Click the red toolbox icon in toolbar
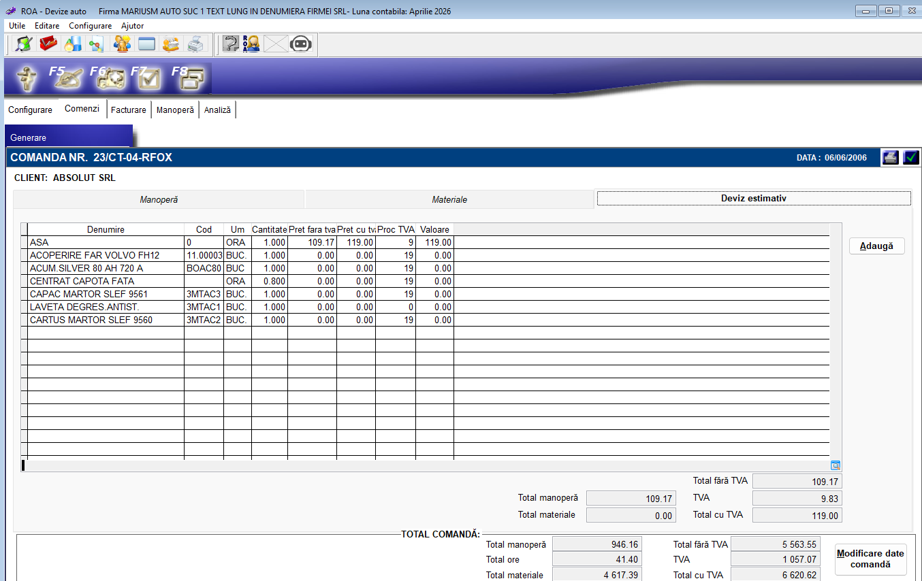The width and height of the screenshot is (922, 581). tap(48, 44)
